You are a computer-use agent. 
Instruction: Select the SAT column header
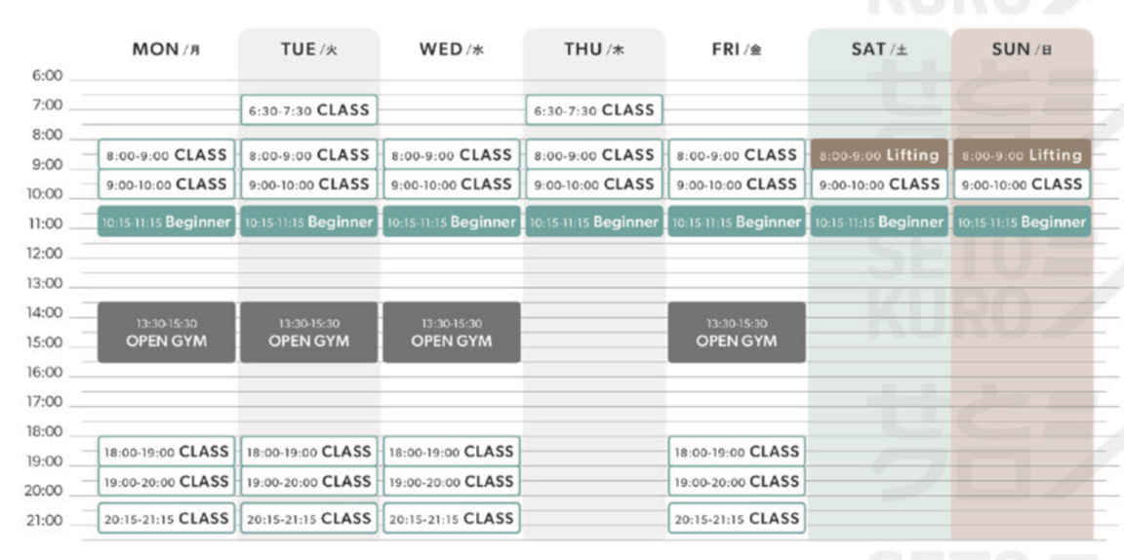point(878,50)
